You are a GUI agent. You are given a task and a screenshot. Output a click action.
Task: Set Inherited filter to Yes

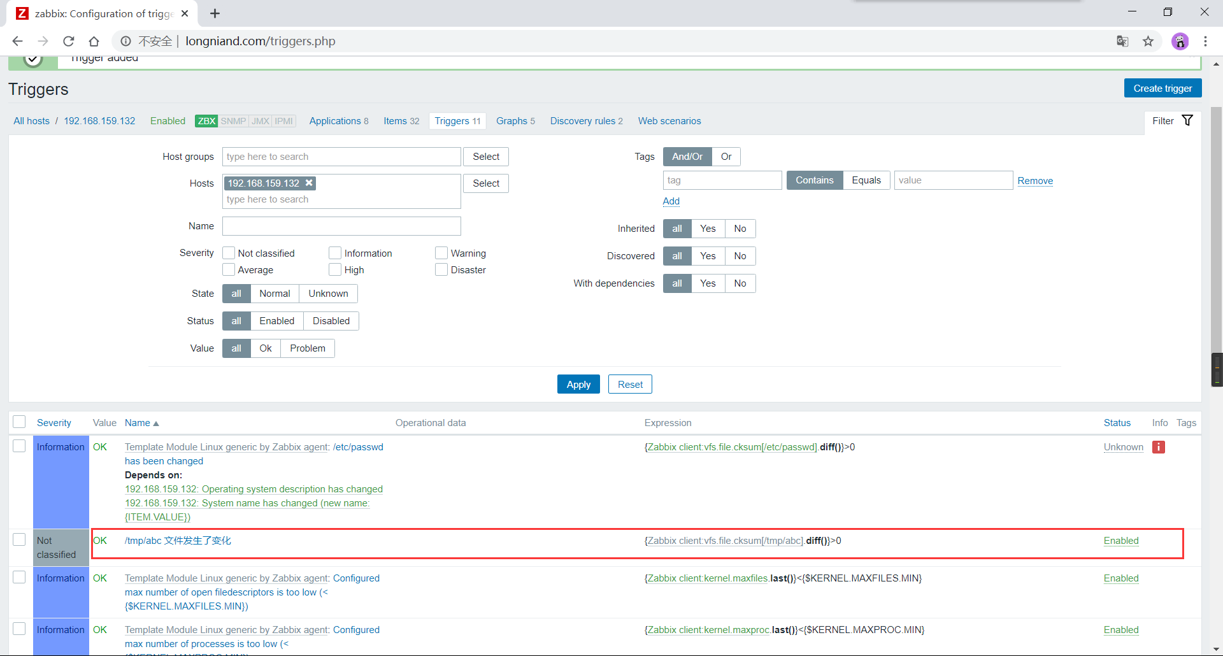click(708, 229)
